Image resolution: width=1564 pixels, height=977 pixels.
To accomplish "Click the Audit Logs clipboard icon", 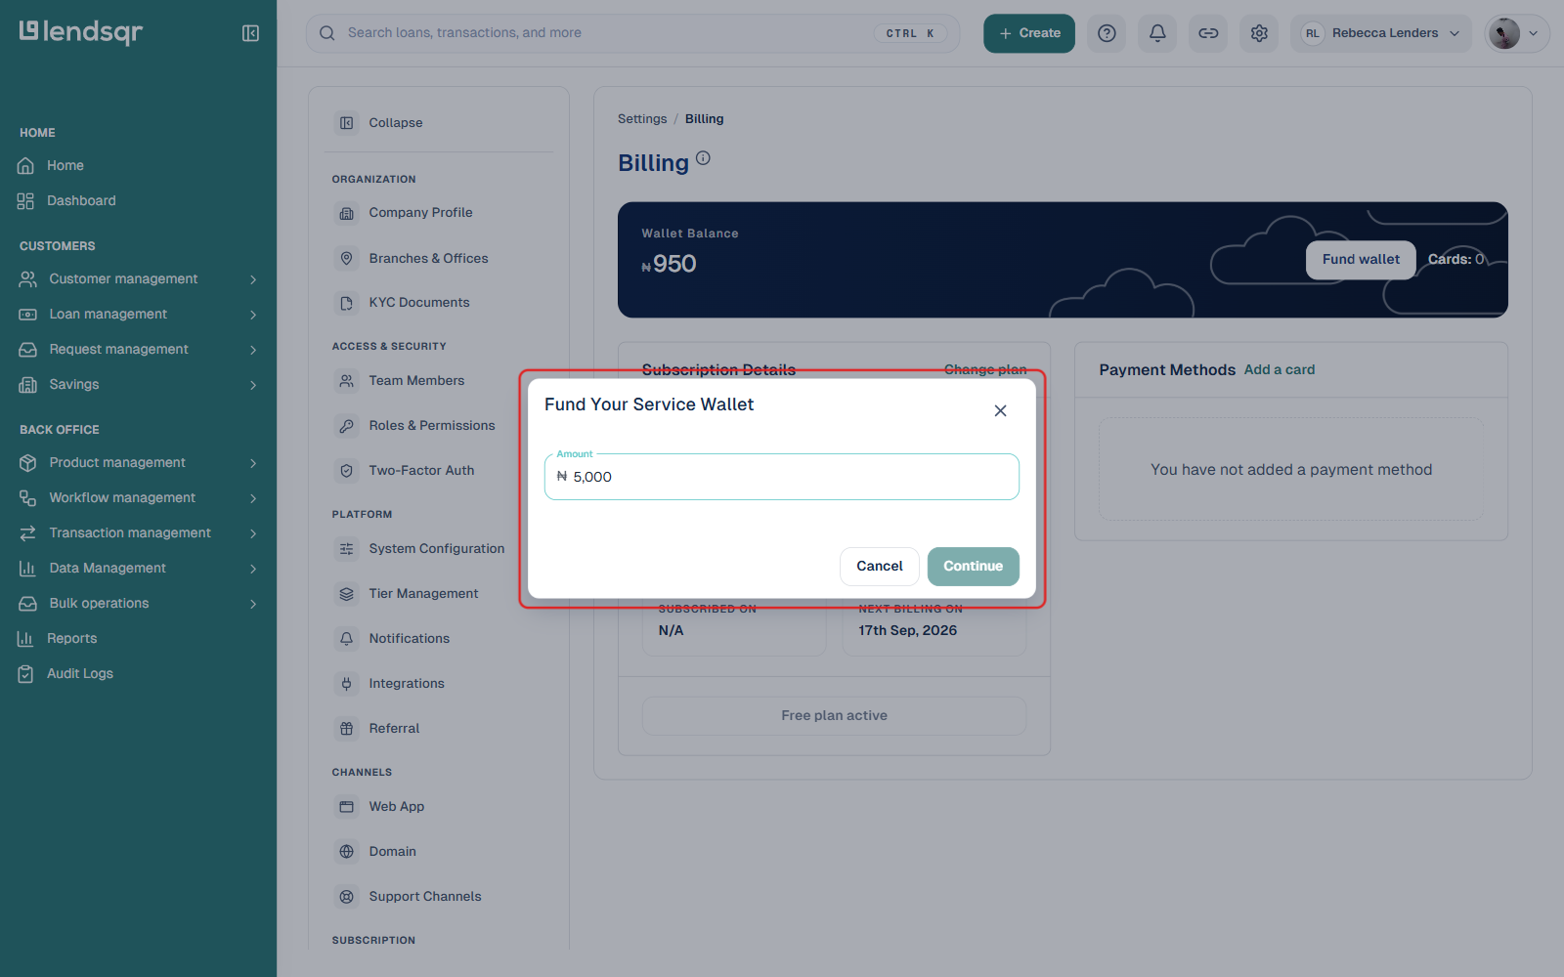I will pos(26,674).
